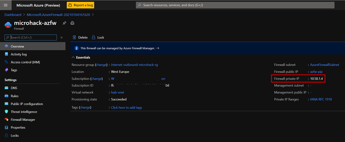Screen dimensions: 345x142
Task: Click change next to Resource group
Action: coord(101,65)
